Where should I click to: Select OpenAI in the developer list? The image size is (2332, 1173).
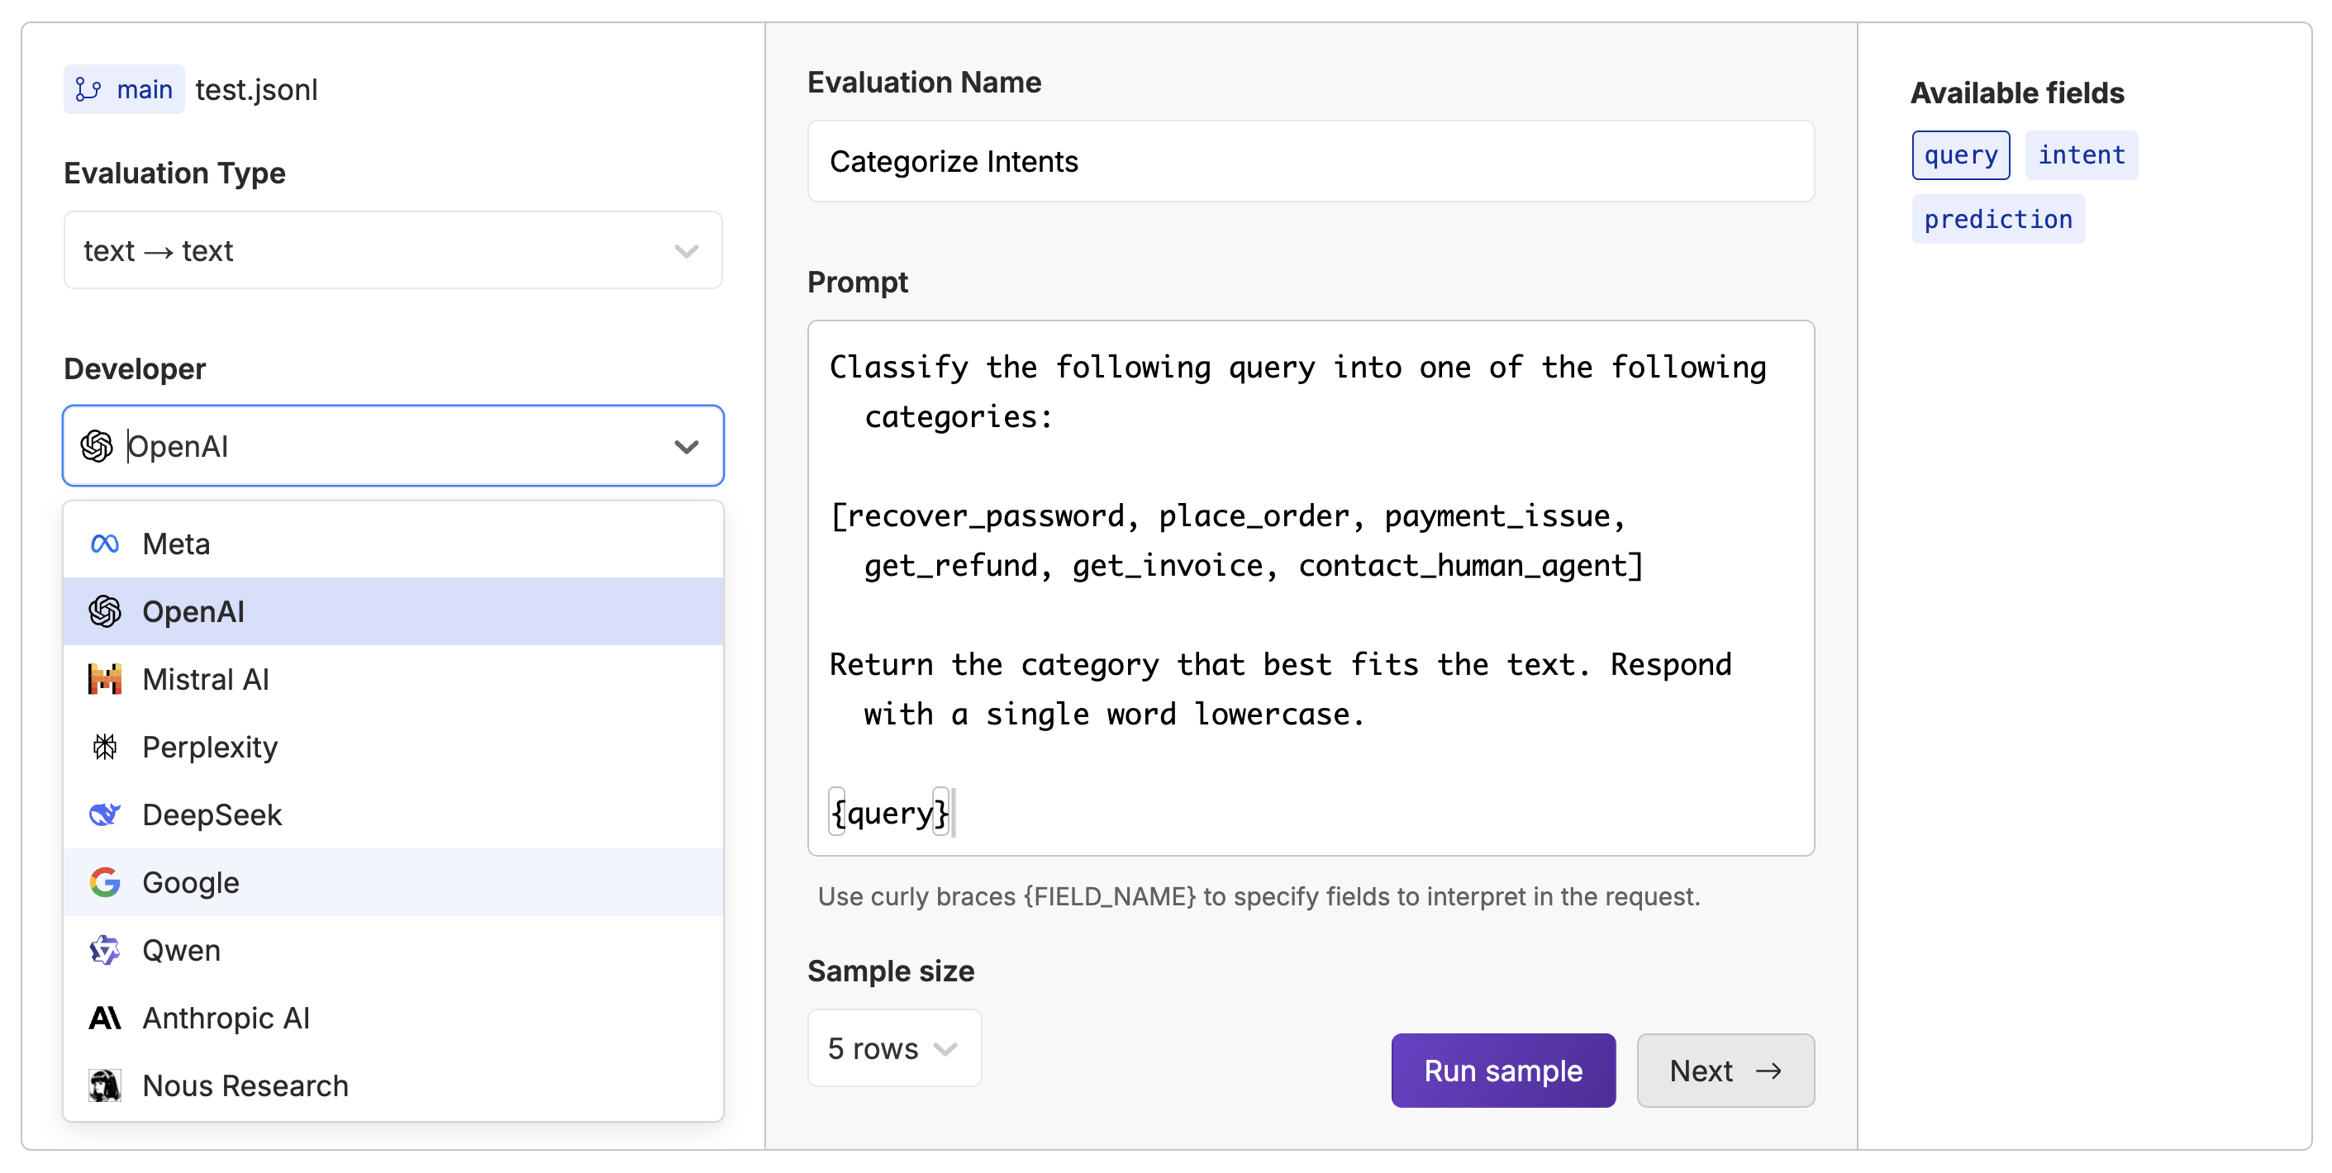[x=393, y=612]
